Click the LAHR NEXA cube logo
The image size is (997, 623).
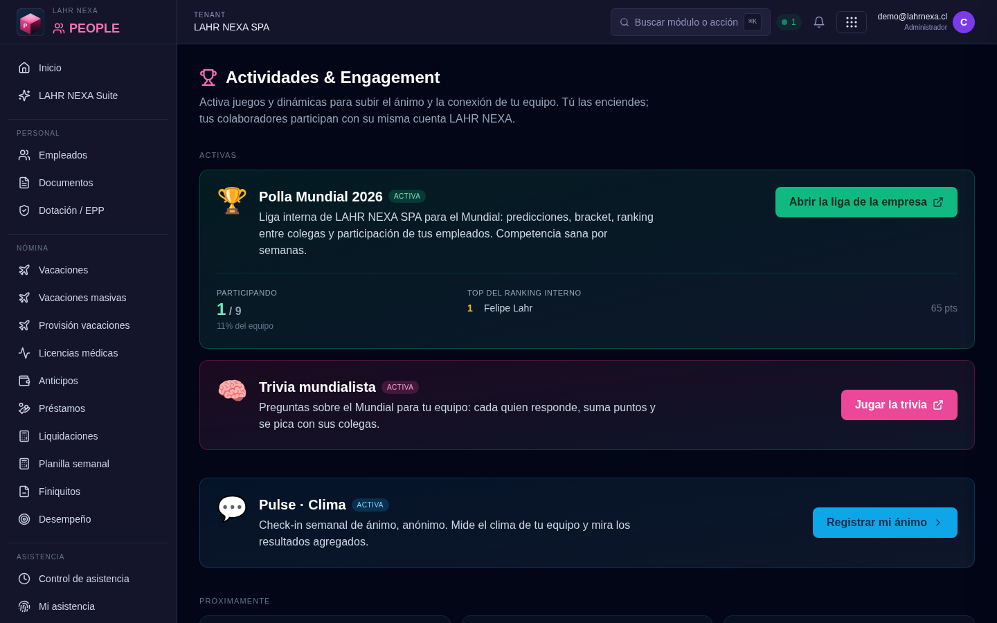coord(30,22)
